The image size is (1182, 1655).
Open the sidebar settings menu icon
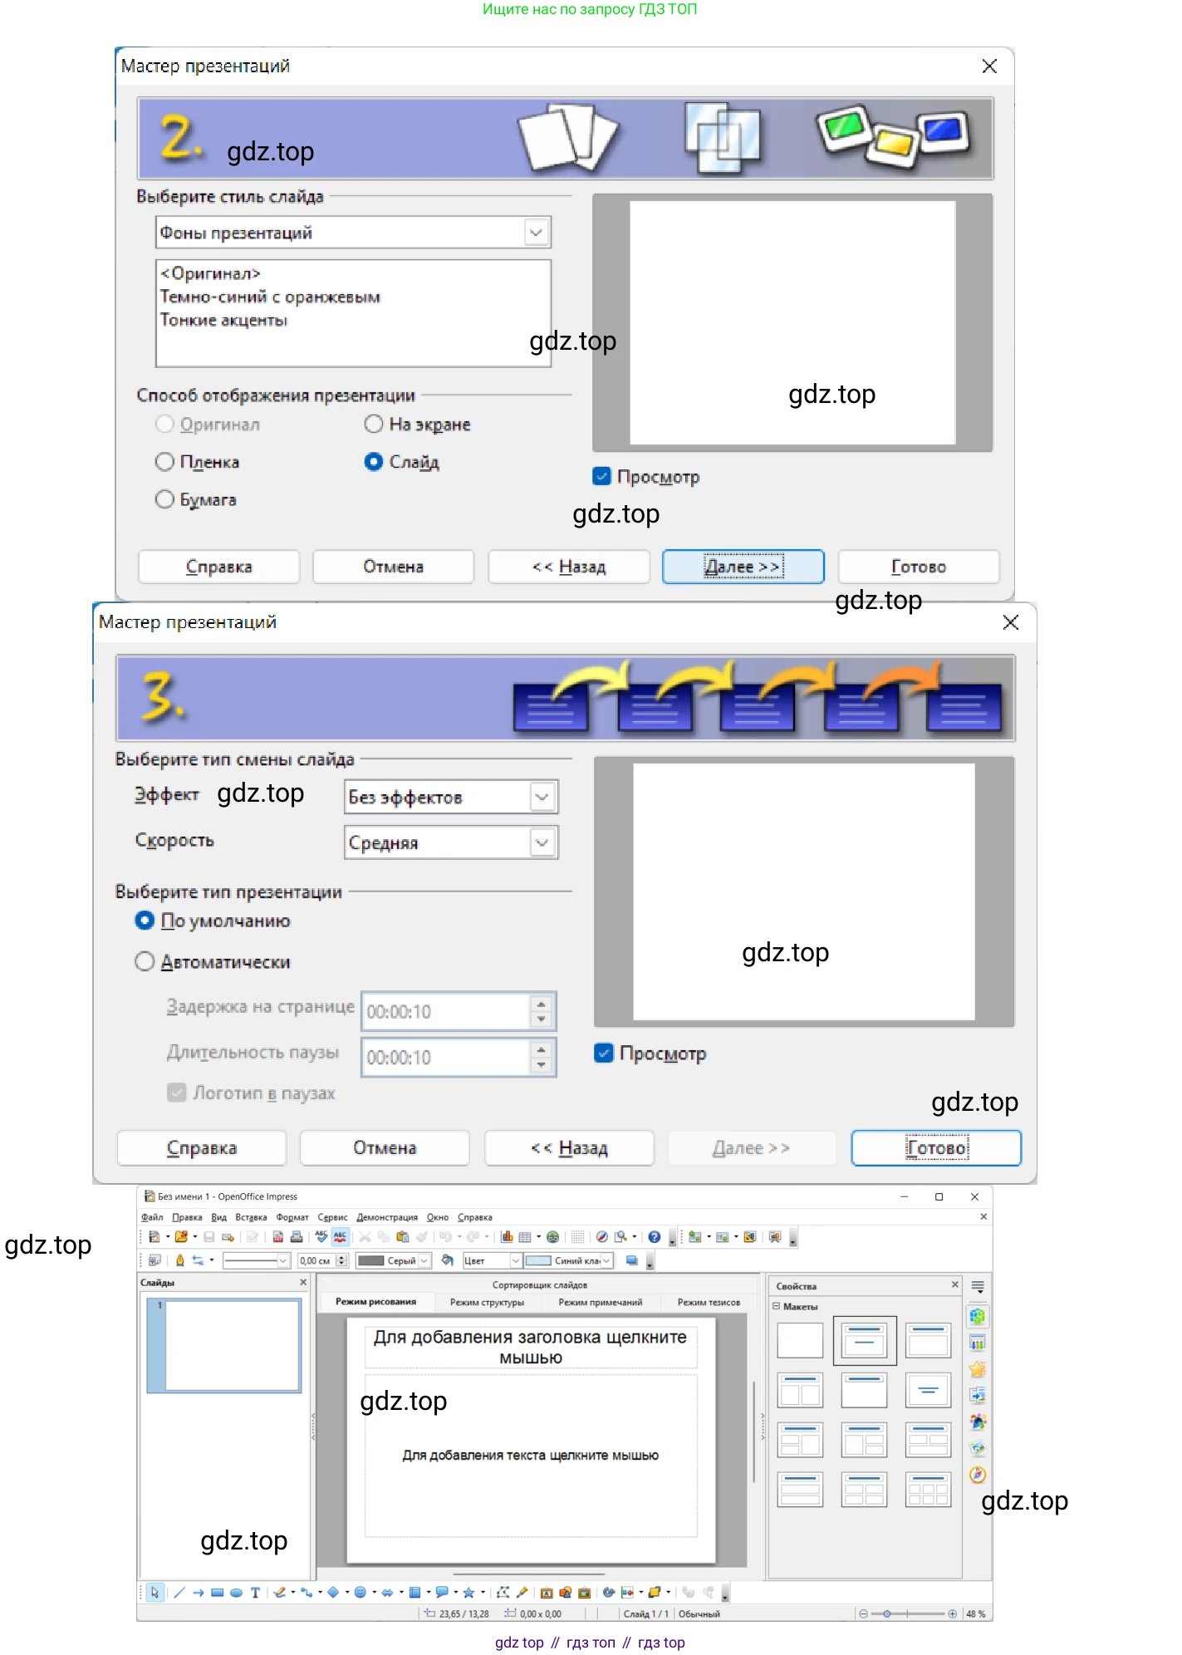pyautogui.click(x=978, y=1287)
